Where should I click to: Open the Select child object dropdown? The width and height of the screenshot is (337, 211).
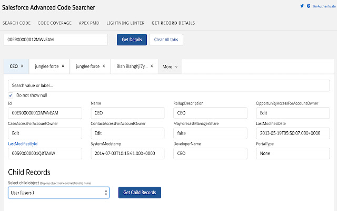[x=59, y=193]
